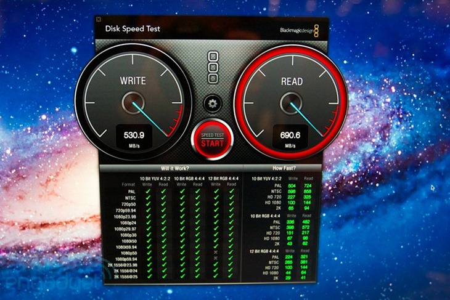450x300 pixels.
Task: Select the 1080i50 format row label
Action: pos(129,241)
